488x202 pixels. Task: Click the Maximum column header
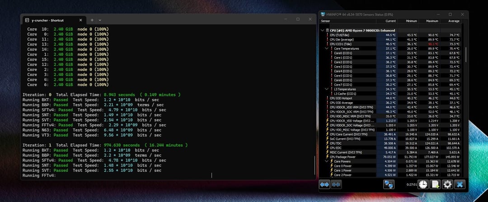(x=432, y=21)
